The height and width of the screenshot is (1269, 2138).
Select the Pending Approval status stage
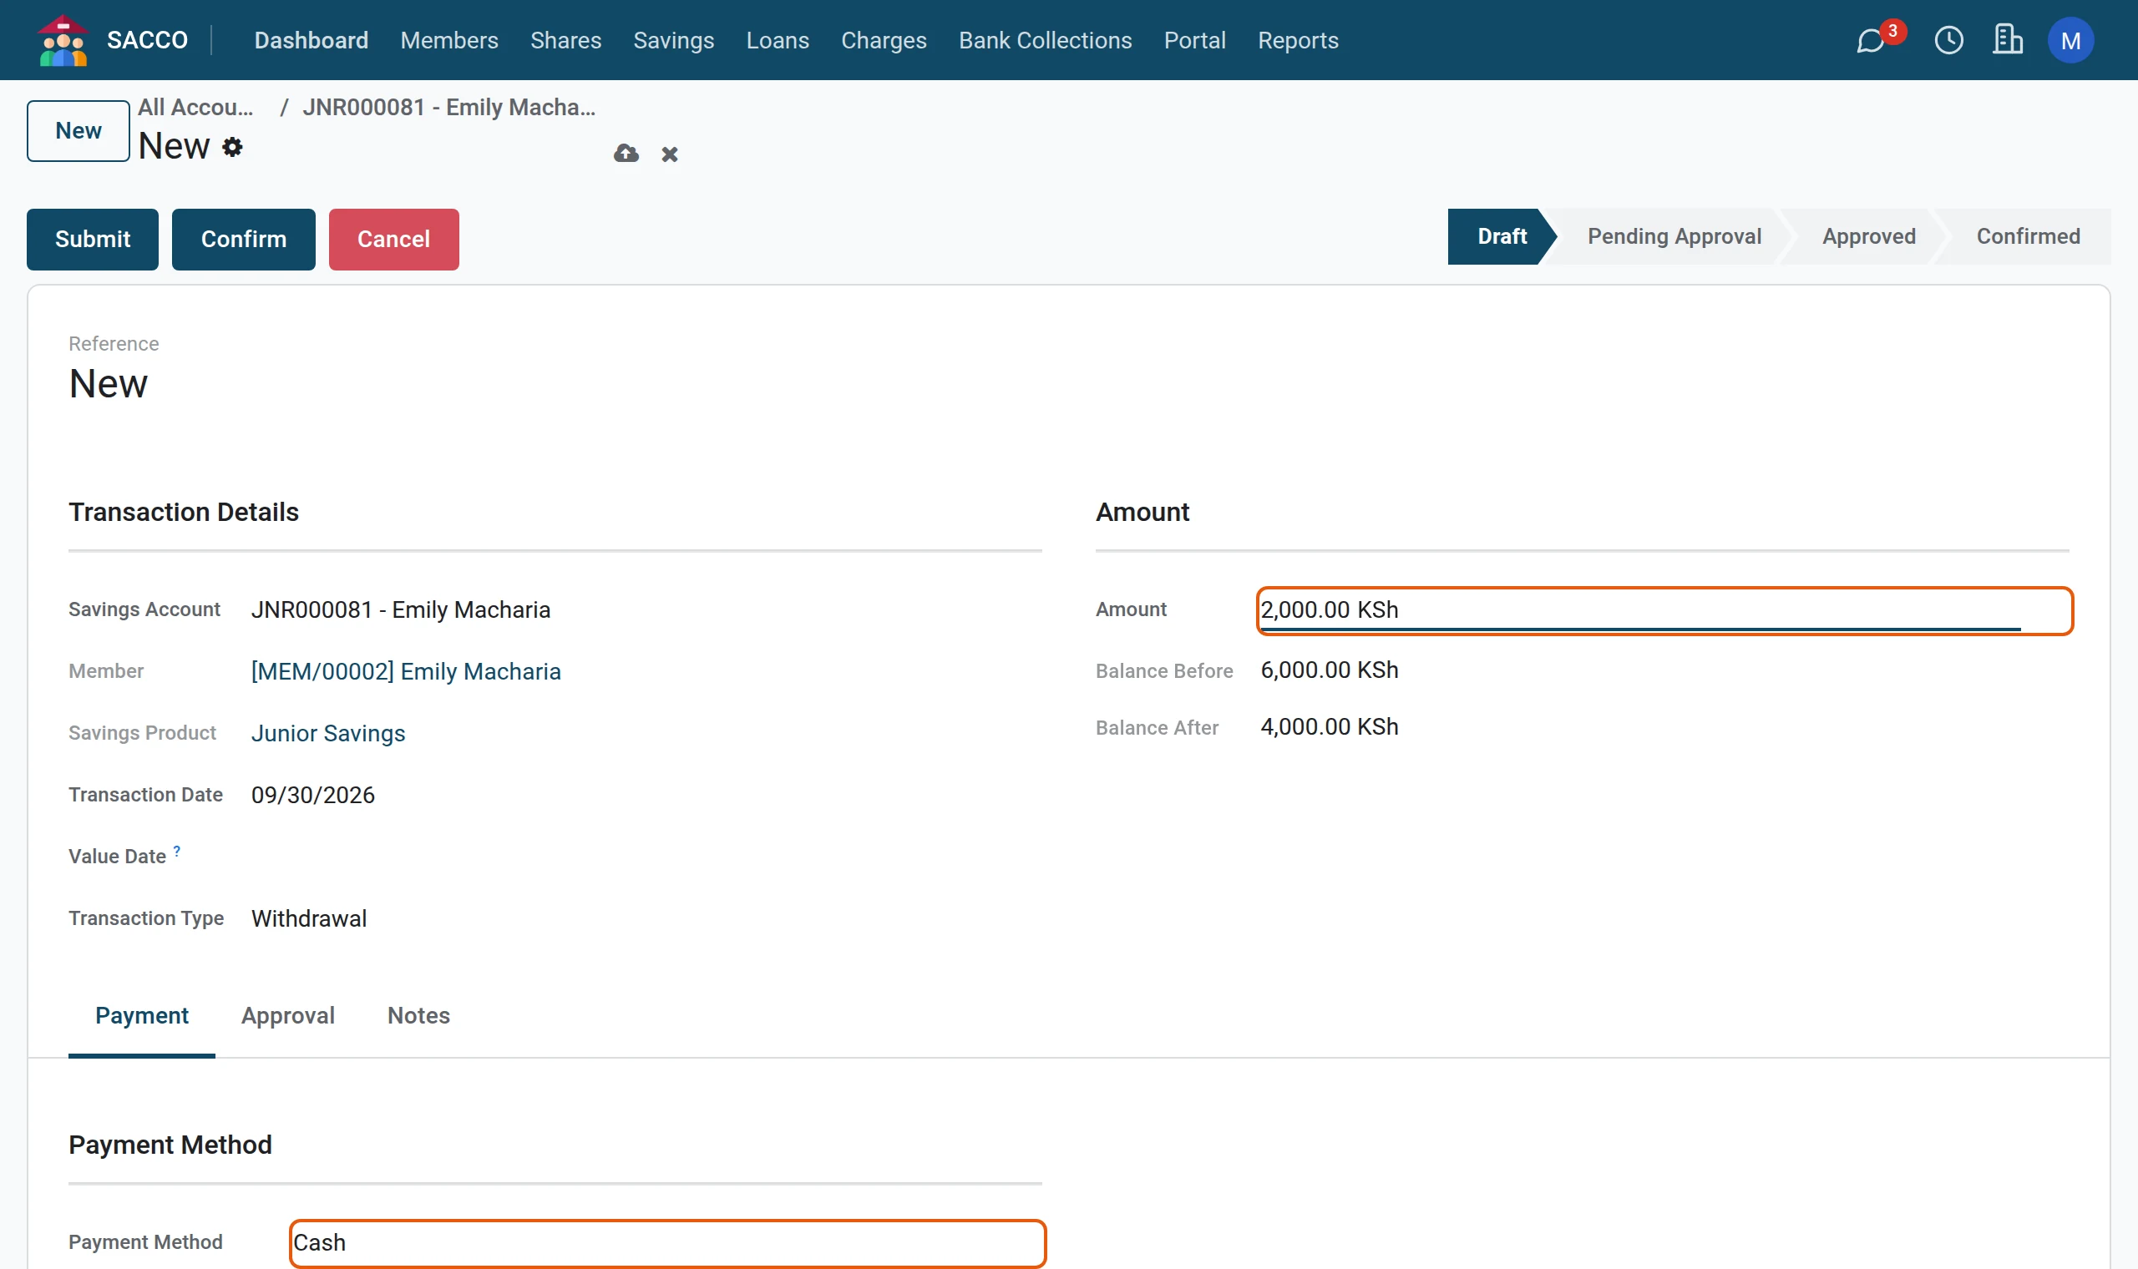[x=1674, y=237]
